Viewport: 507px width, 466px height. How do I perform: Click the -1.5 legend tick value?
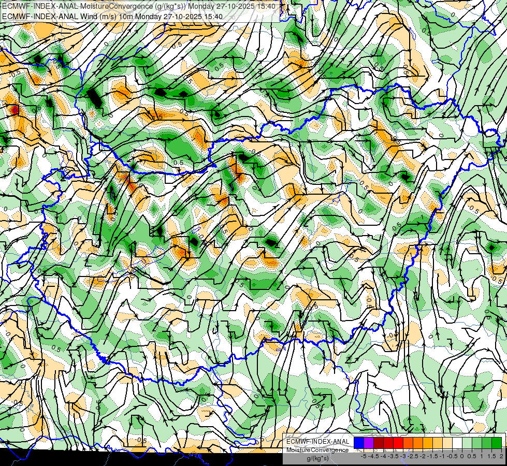coord(432,456)
